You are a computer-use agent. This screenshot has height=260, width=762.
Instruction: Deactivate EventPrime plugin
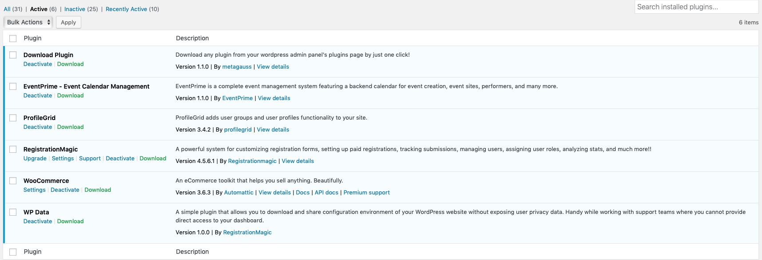(38, 95)
